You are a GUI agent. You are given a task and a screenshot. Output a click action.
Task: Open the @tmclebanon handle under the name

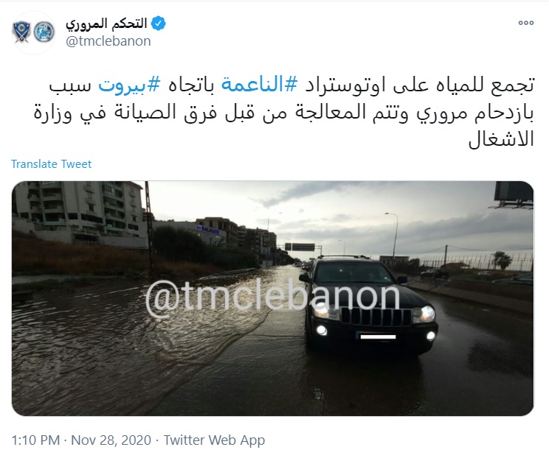pyautogui.click(x=108, y=41)
